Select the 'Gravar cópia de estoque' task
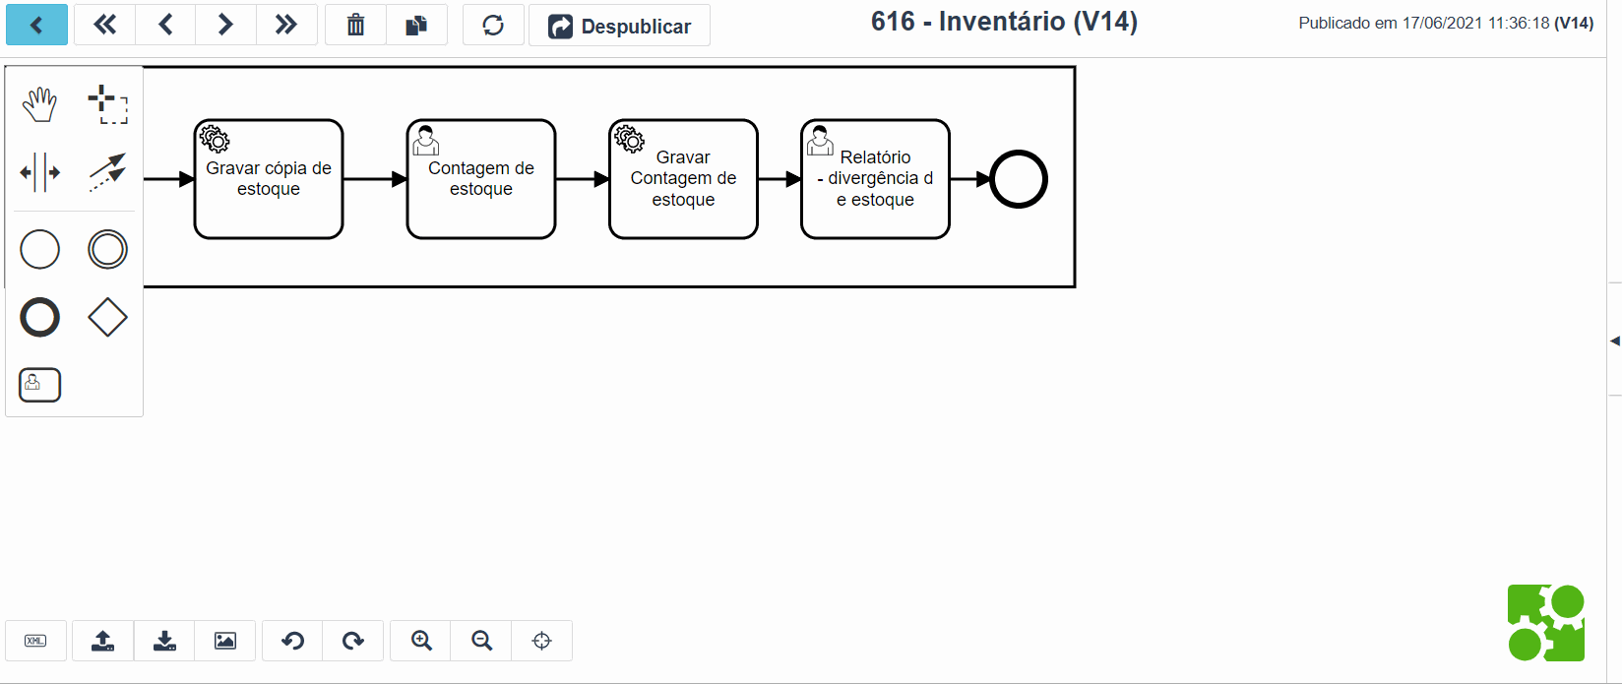 pos(269,179)
